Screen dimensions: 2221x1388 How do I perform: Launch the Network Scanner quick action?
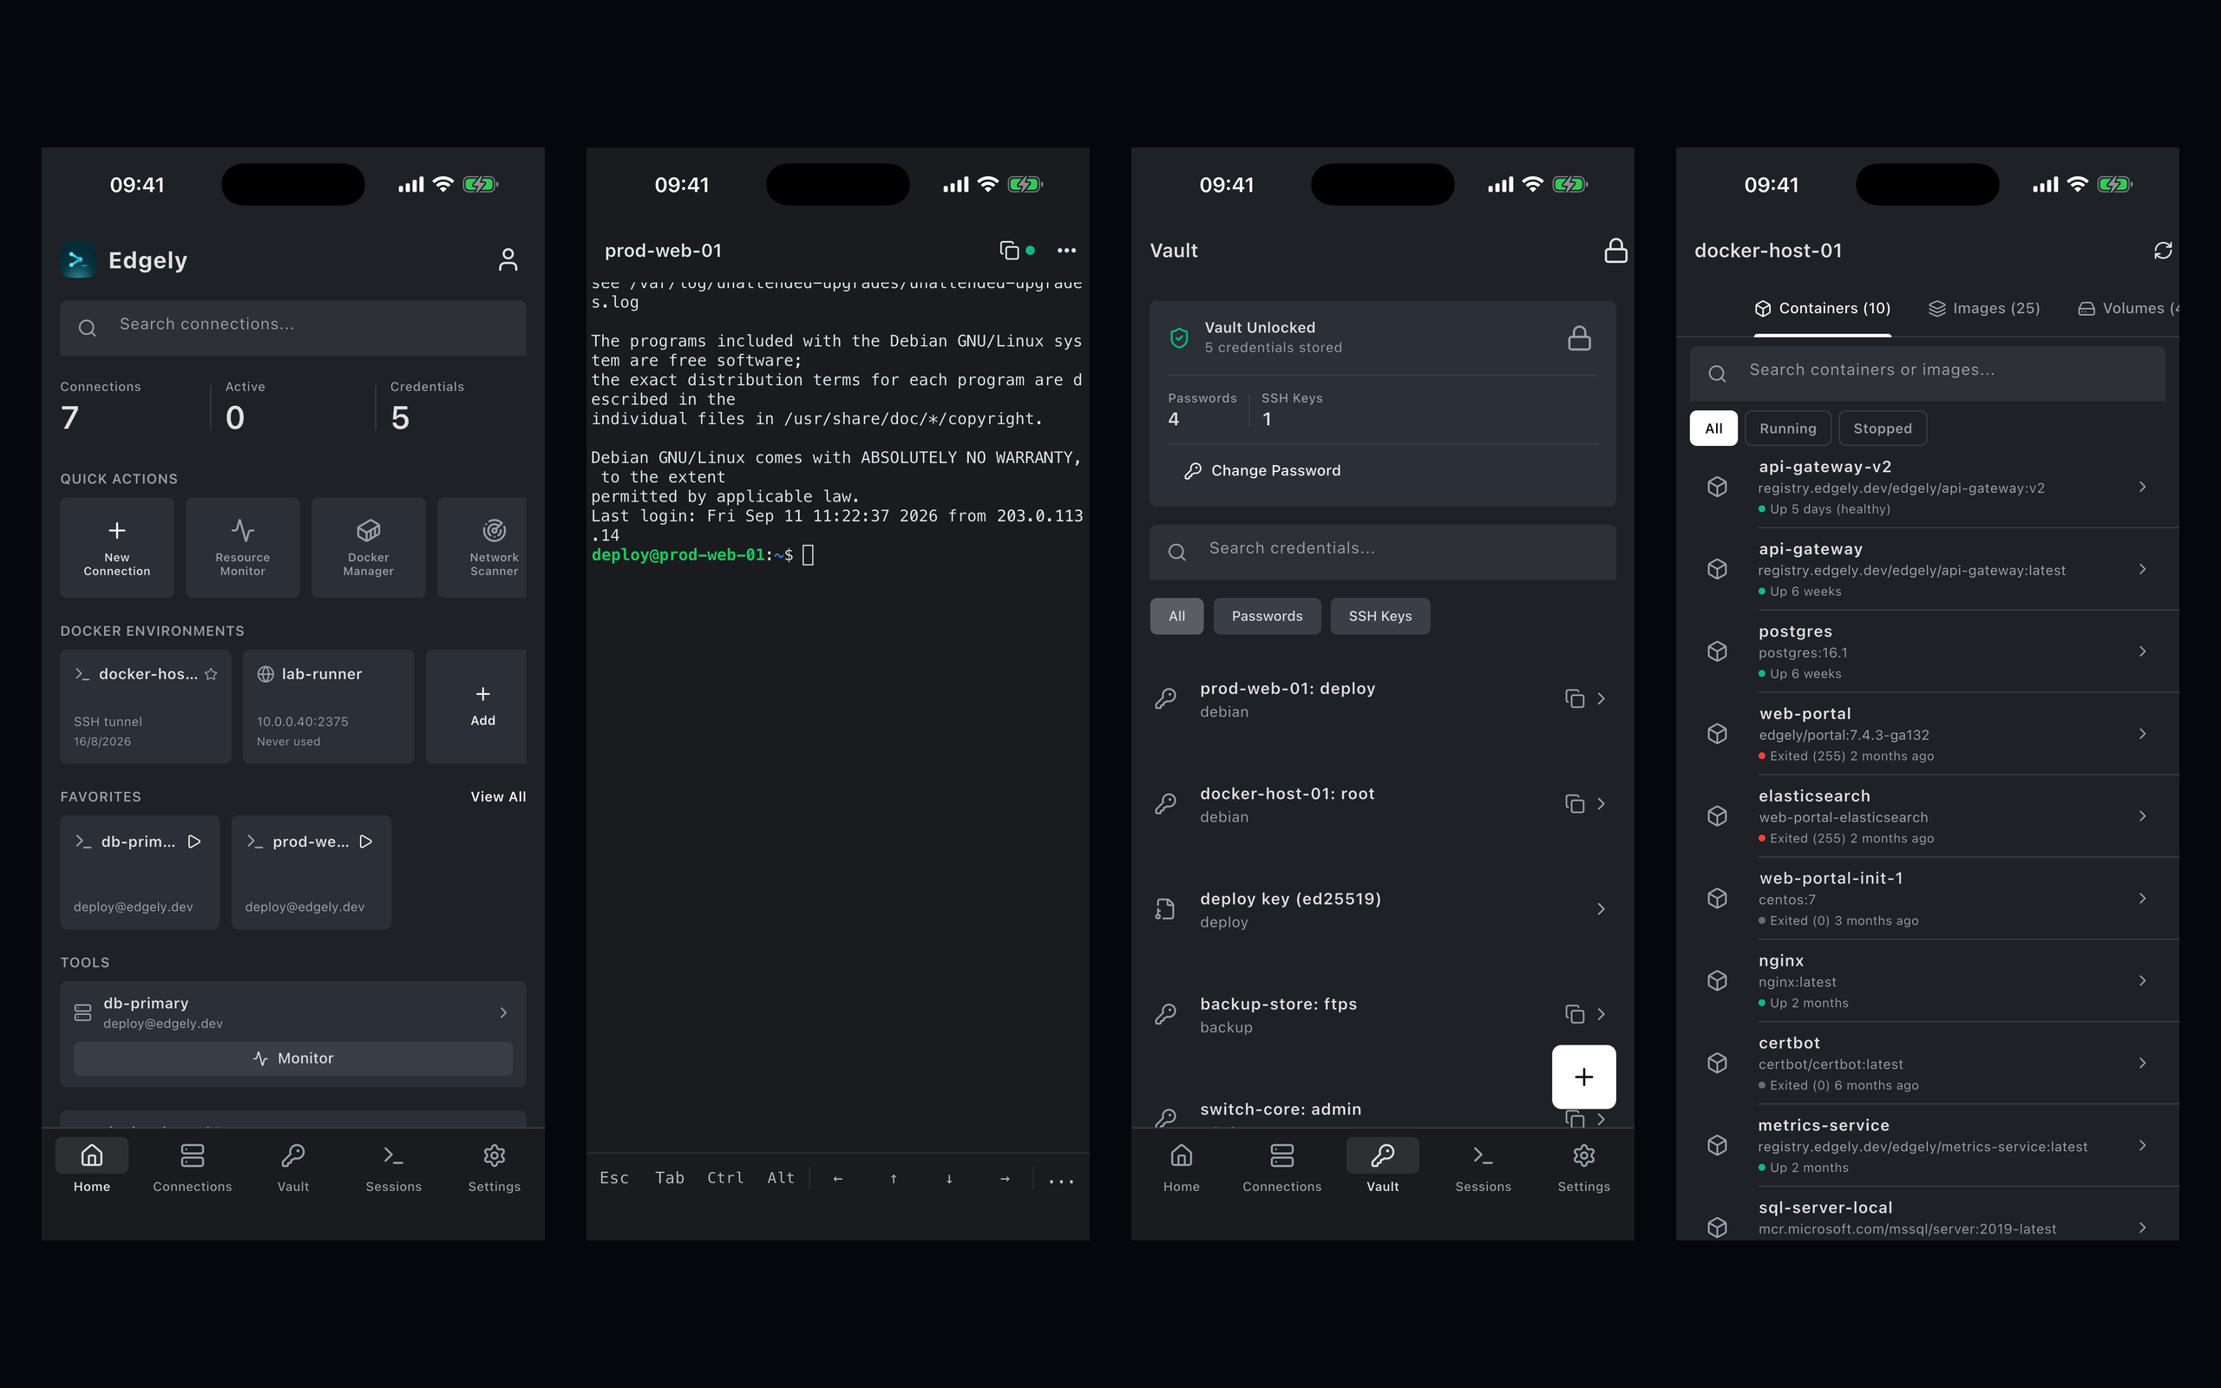(482, 548)
